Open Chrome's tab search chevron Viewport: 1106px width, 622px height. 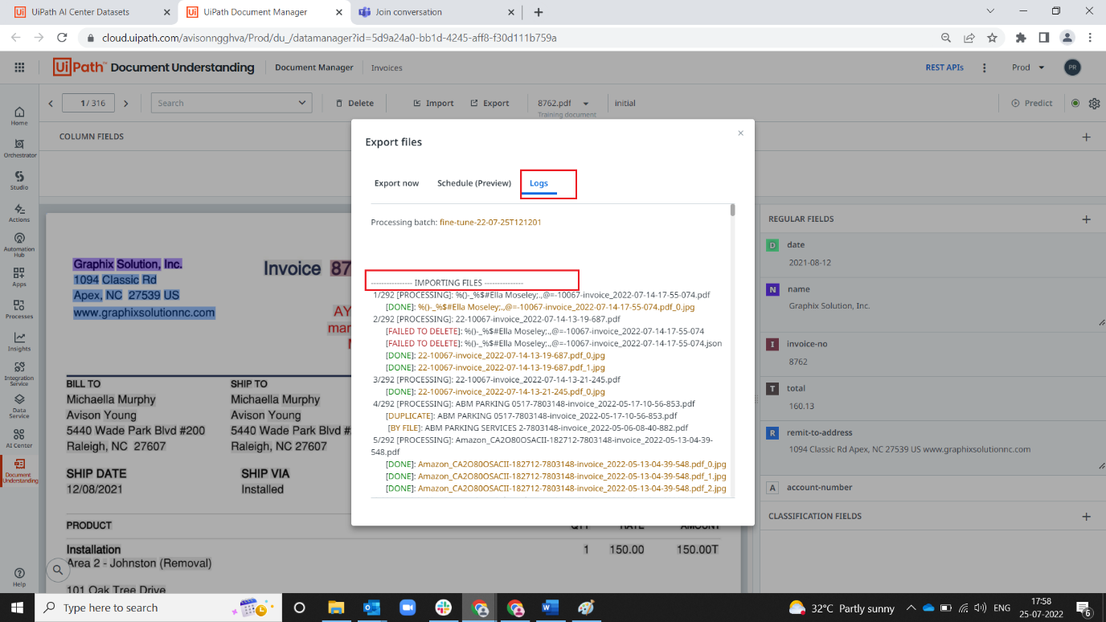point(991,11)
